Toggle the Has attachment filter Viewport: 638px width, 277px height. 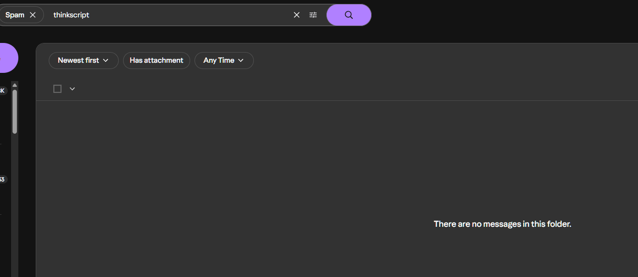pyautogui.click(x=156, y=60)
